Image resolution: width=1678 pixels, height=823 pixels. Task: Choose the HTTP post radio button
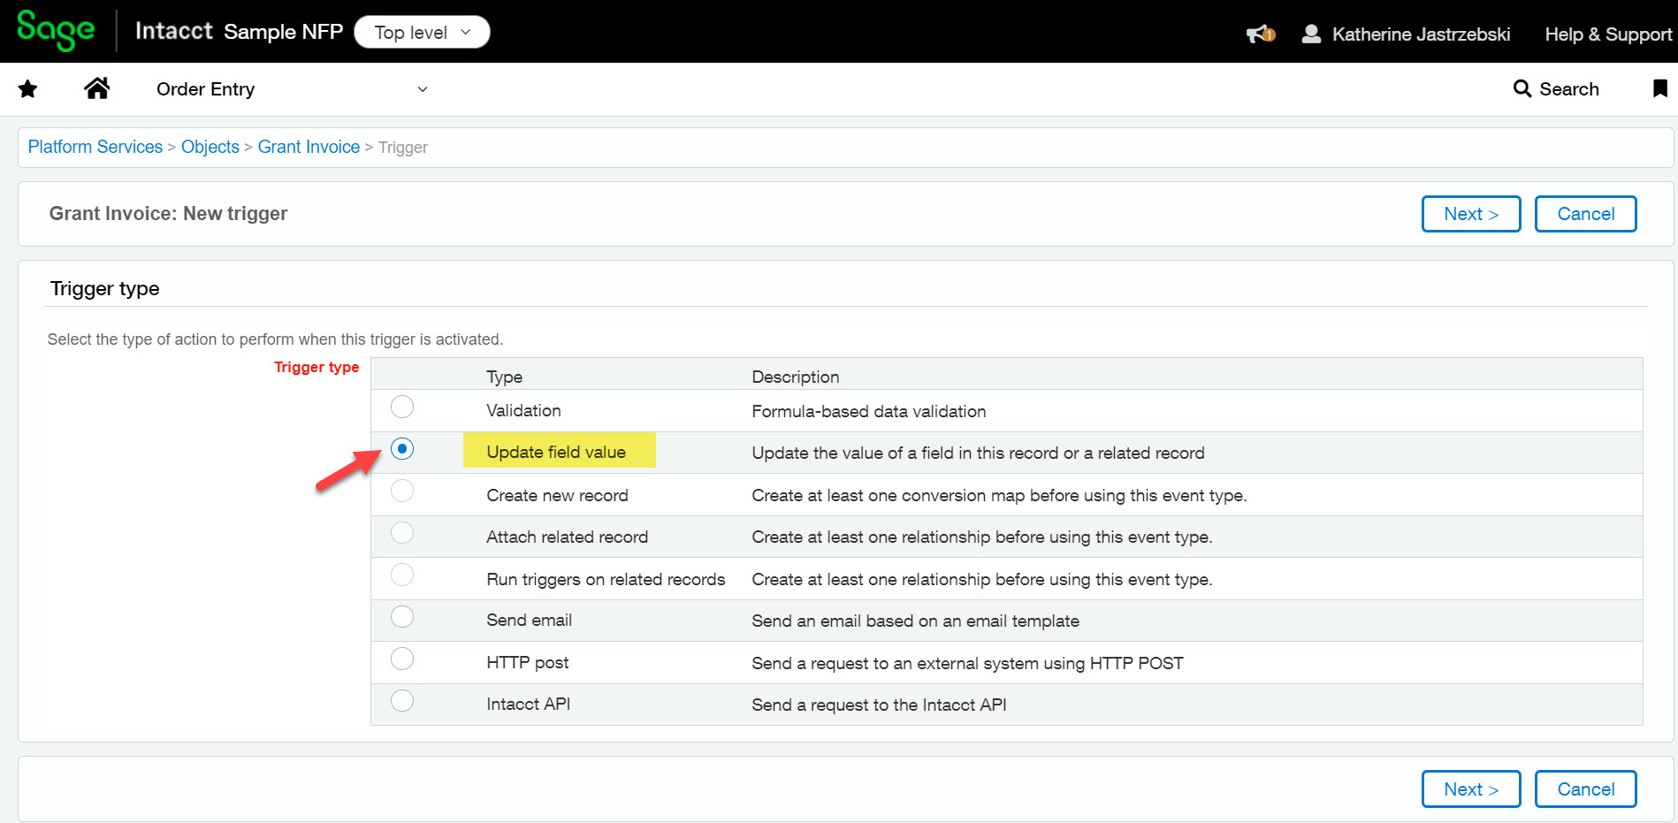[402, 659]
